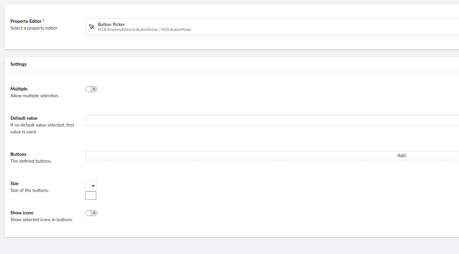Click the MCB.PropertyEditorUi.ButtonPicker alias text
Viewport: 459px width, 254px height.
(x=128, y=30)
